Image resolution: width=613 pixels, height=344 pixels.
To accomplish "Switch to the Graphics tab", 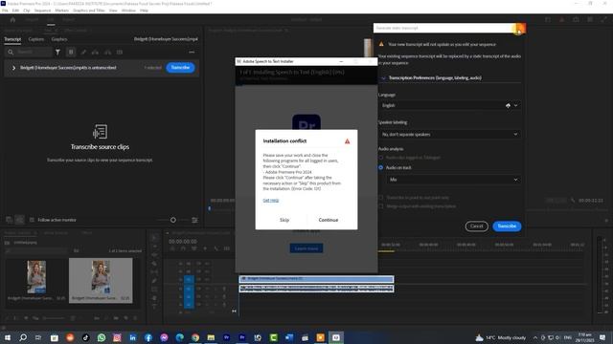I will (59, 39).
